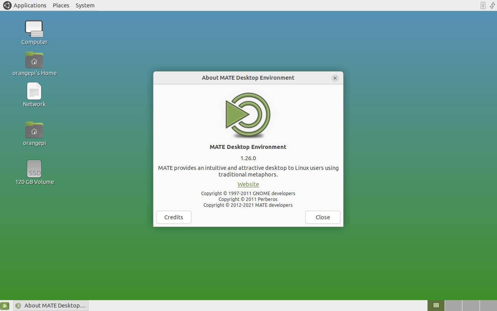Click the show desktop button in bottom panel
This screenshot has height=311, width=497.
5,306
